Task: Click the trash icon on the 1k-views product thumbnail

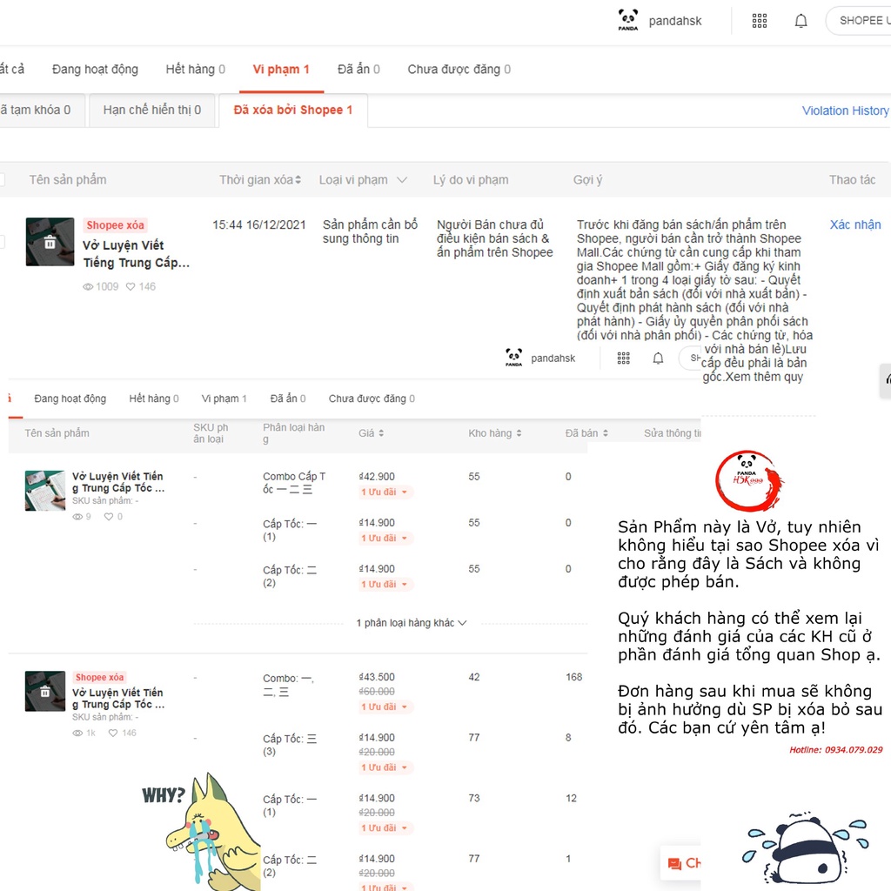Action: [x=45, y=692]
